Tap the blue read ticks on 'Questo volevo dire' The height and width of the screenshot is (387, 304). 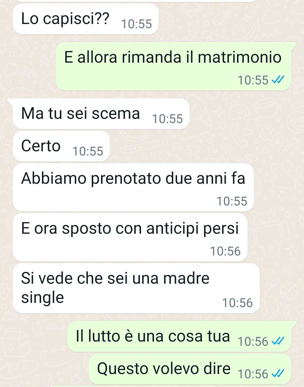tap(278, 374)
